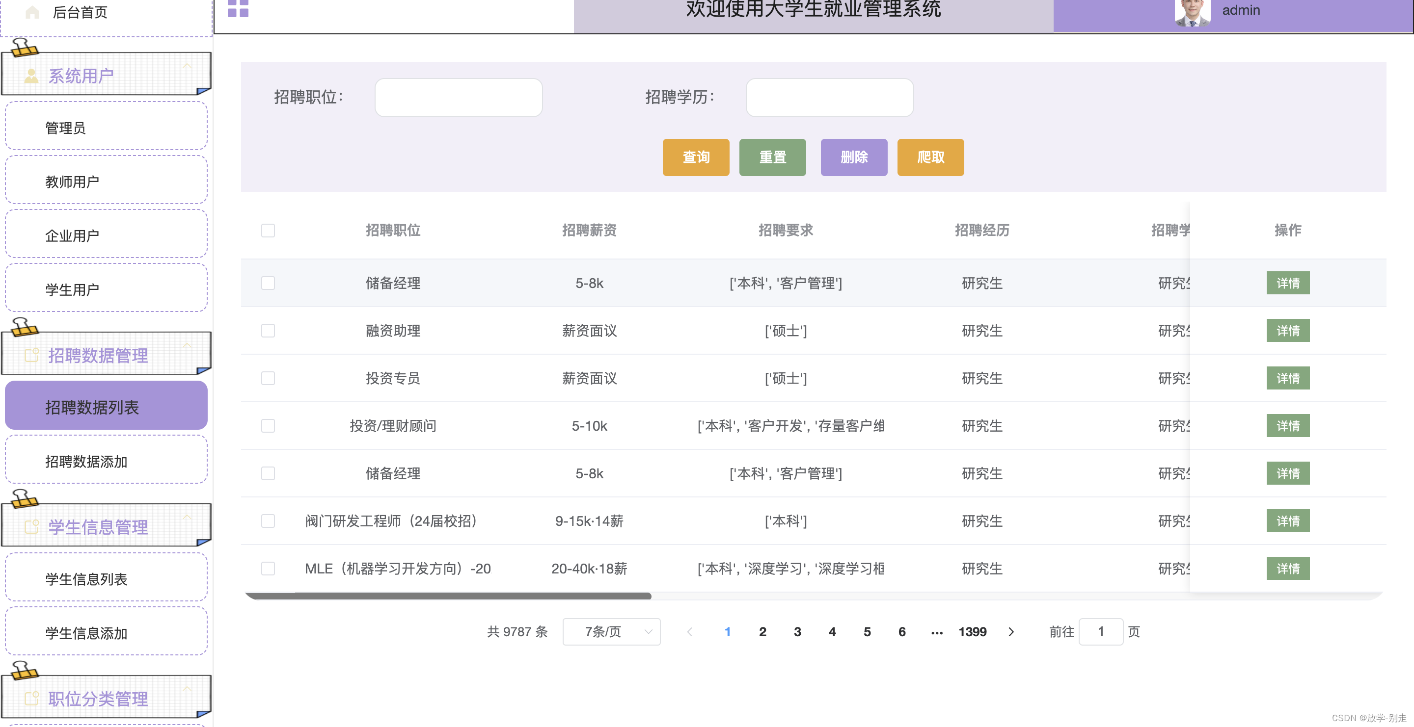Collapse the 学生信息管理 section arrow
Viewport: 1414px width, 727px height.
187,517
